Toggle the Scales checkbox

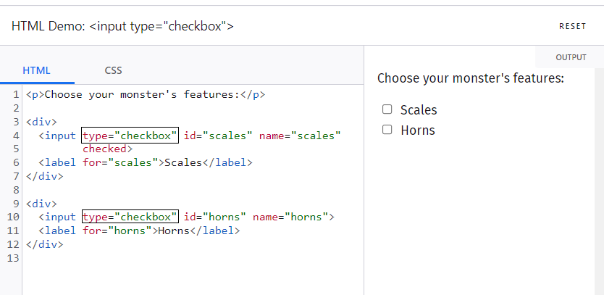coord(387,109)
